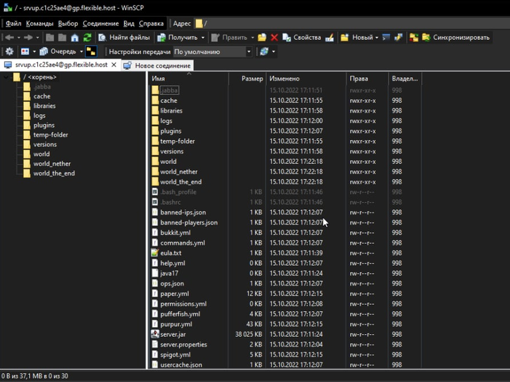Screen dimensions: 510x382
Task: Go back using the left arrow
Action: [9, 37]
